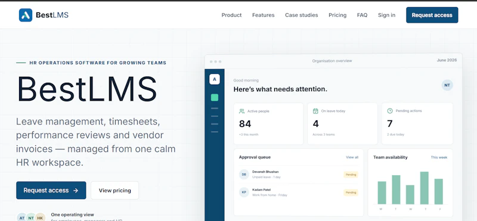Click the 2 due today caption
This screenshot has width=477, height=221.
(395, 135)
